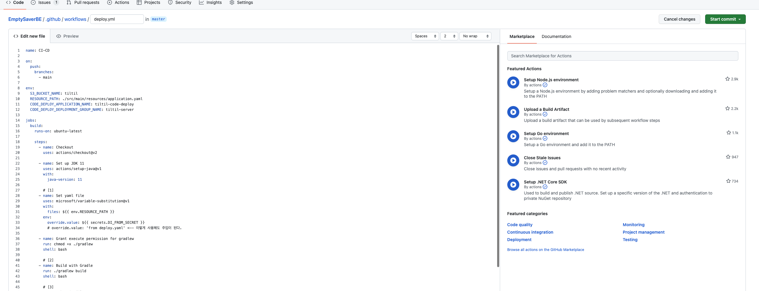The image size is (759, 291).
Task: Open the .github folder breadcrumb
Action: (x=53, y=19)
